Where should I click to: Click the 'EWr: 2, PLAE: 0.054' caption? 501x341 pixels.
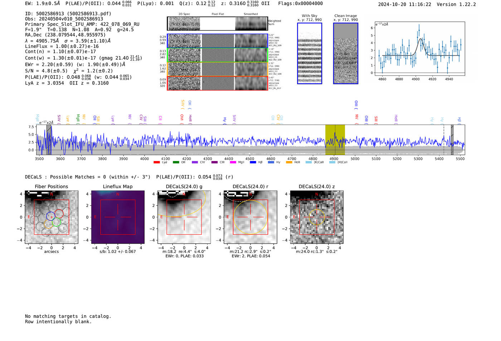point(250,256)
